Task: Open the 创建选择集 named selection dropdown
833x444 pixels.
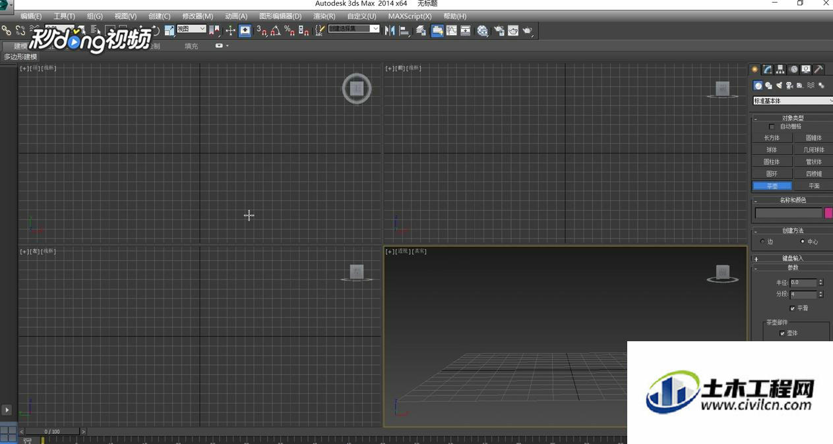Action: point(354,29)
